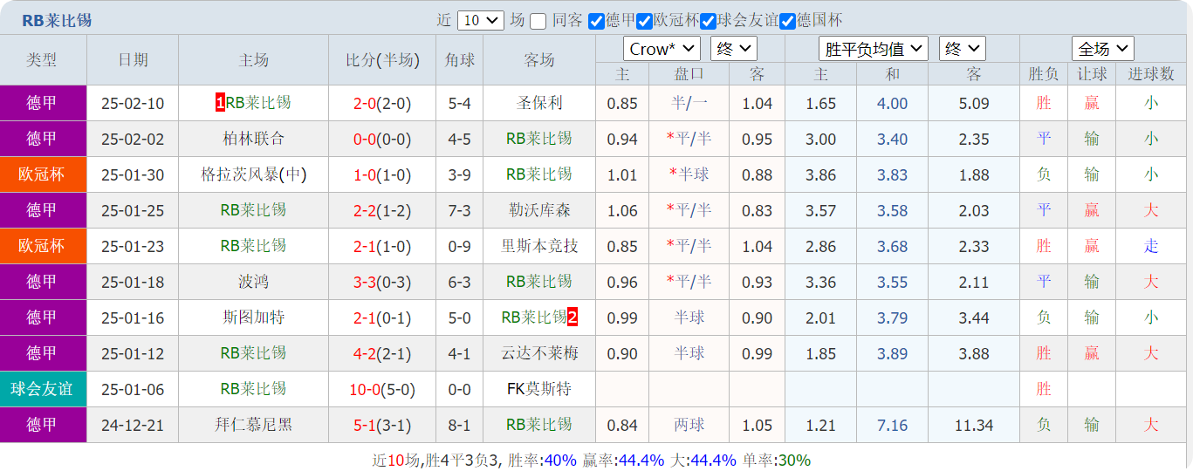The image size is (1193, 471).
Task: Open the 全场 dropdown
Action: tap(1102, 49)
